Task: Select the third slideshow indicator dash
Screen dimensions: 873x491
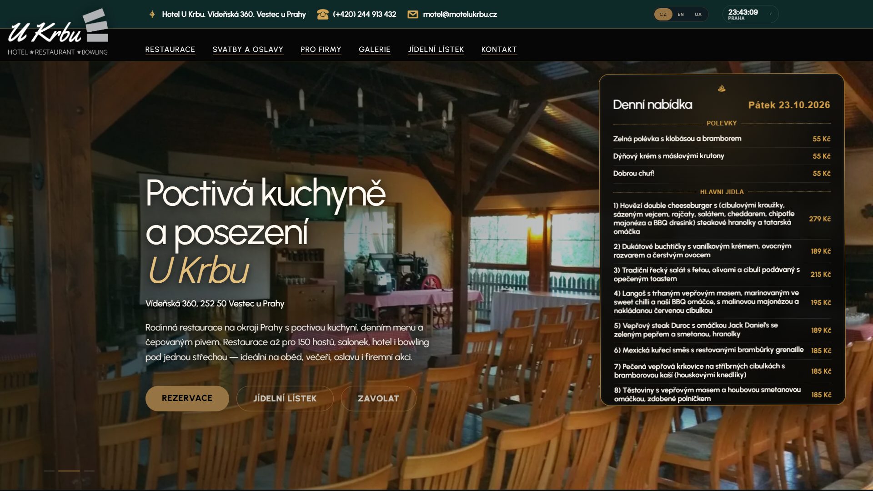Action: pyautogui.click(x=89, y=471)
